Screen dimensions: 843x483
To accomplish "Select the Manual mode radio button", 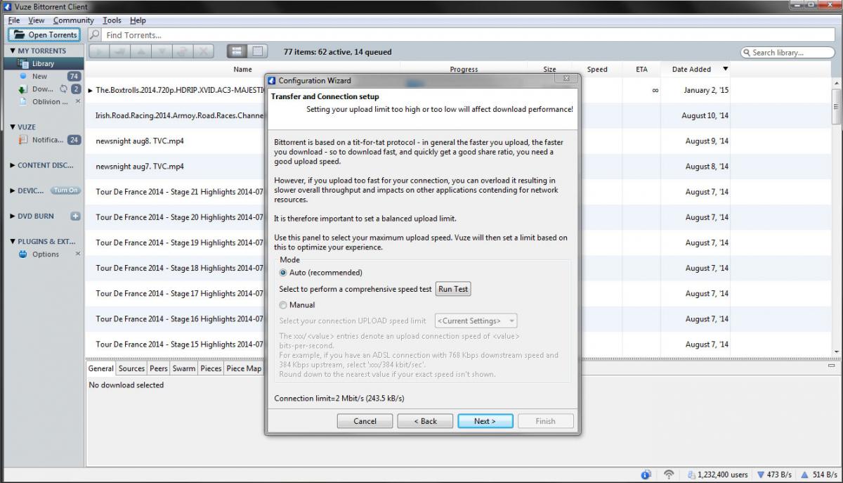I will coord(283,305).
